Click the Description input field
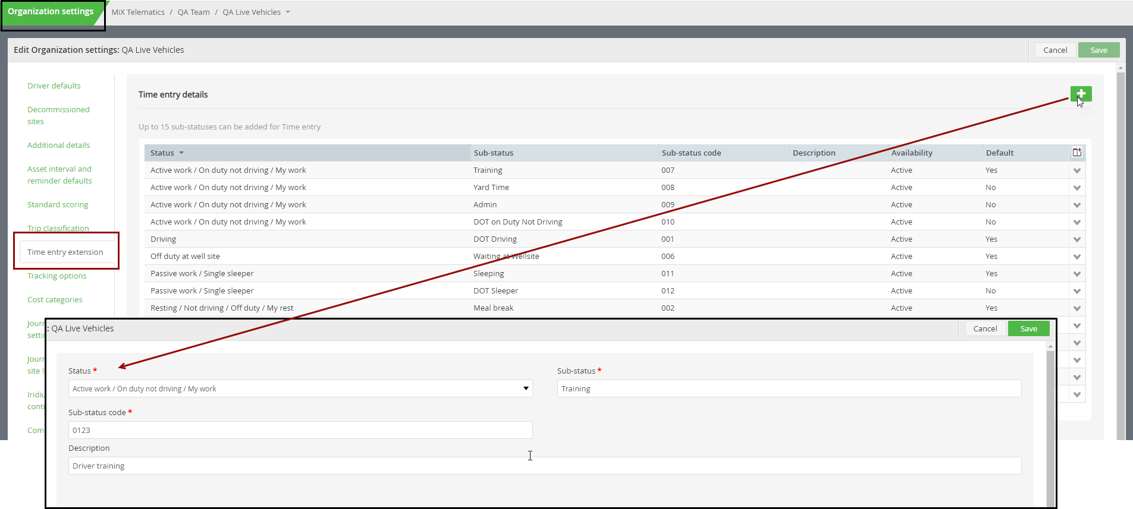 tap(545, 466)
